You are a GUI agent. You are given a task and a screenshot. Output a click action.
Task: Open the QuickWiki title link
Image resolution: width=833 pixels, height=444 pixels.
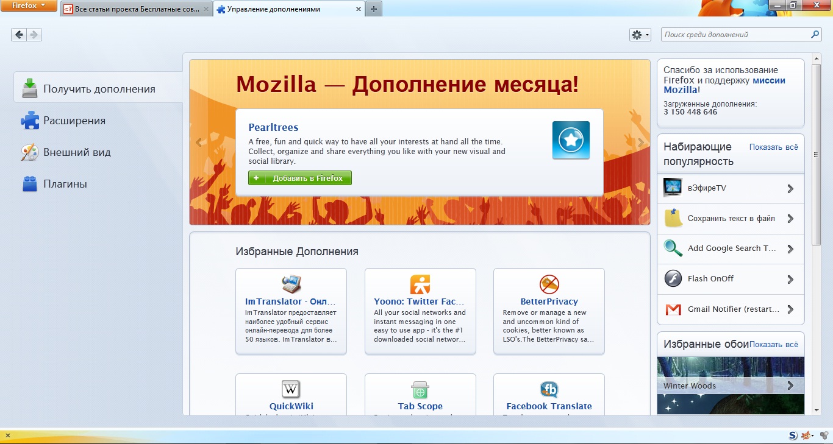(x=291, y=406)
